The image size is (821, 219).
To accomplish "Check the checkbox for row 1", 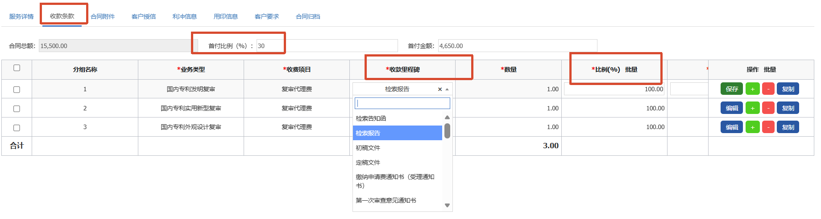I will [17, 89].
